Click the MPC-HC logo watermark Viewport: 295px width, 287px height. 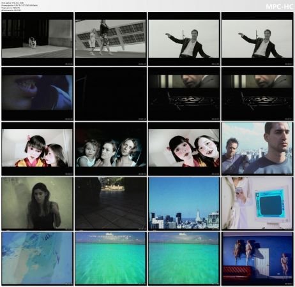(279, 6)
